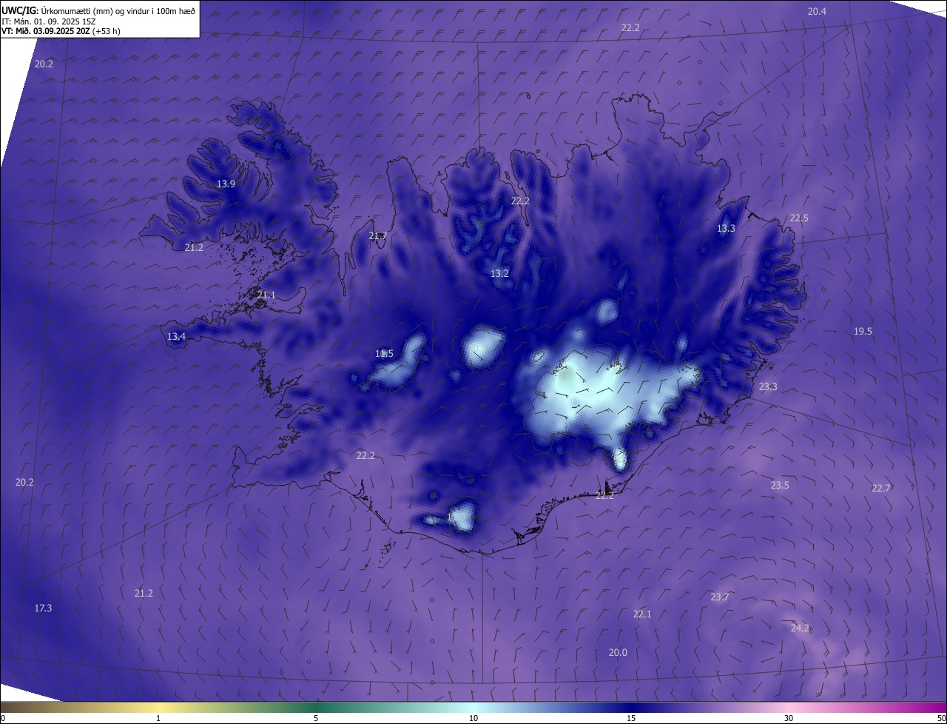Click the 13.2 value in north Iceland
The width and height of the screenshot is (947, 724).
tap(499, 274)
